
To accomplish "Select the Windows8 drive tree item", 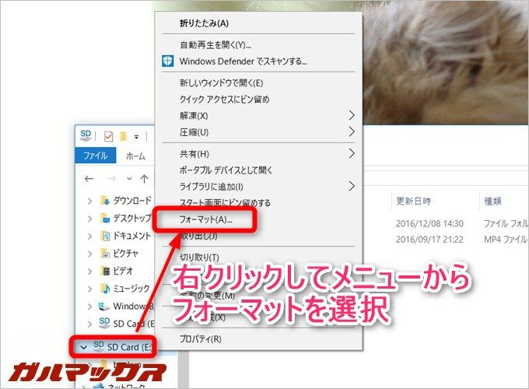I will pyautogui.click(x=134, y=306).
